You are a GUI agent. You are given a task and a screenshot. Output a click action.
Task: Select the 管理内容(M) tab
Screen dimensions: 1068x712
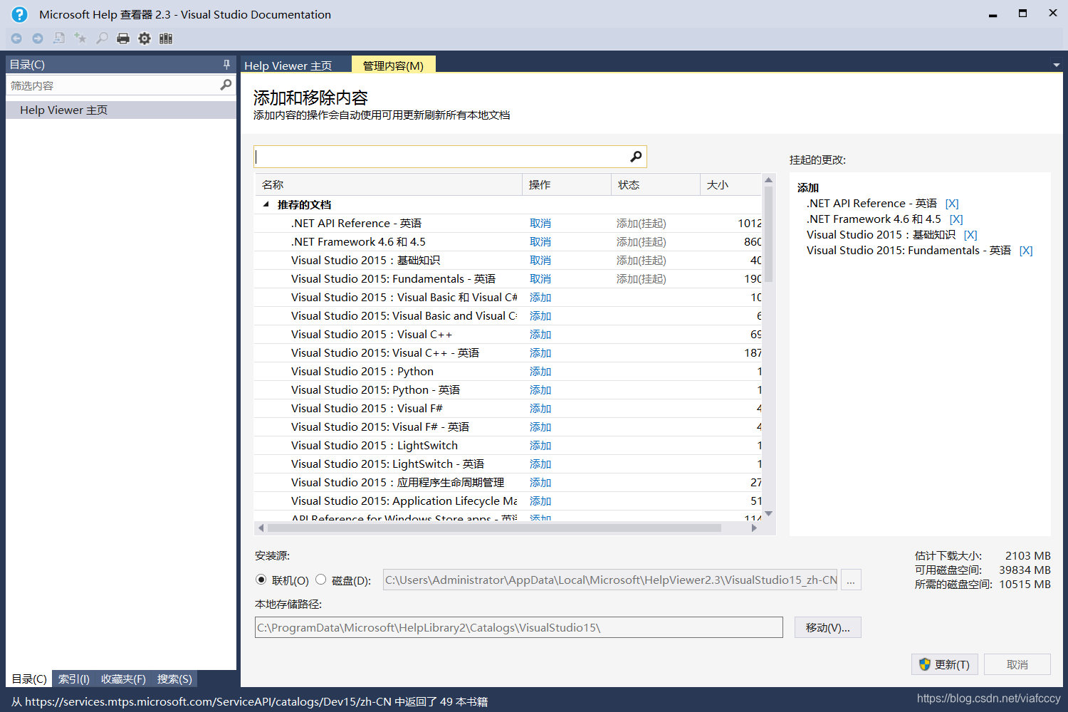coord(393,66)
